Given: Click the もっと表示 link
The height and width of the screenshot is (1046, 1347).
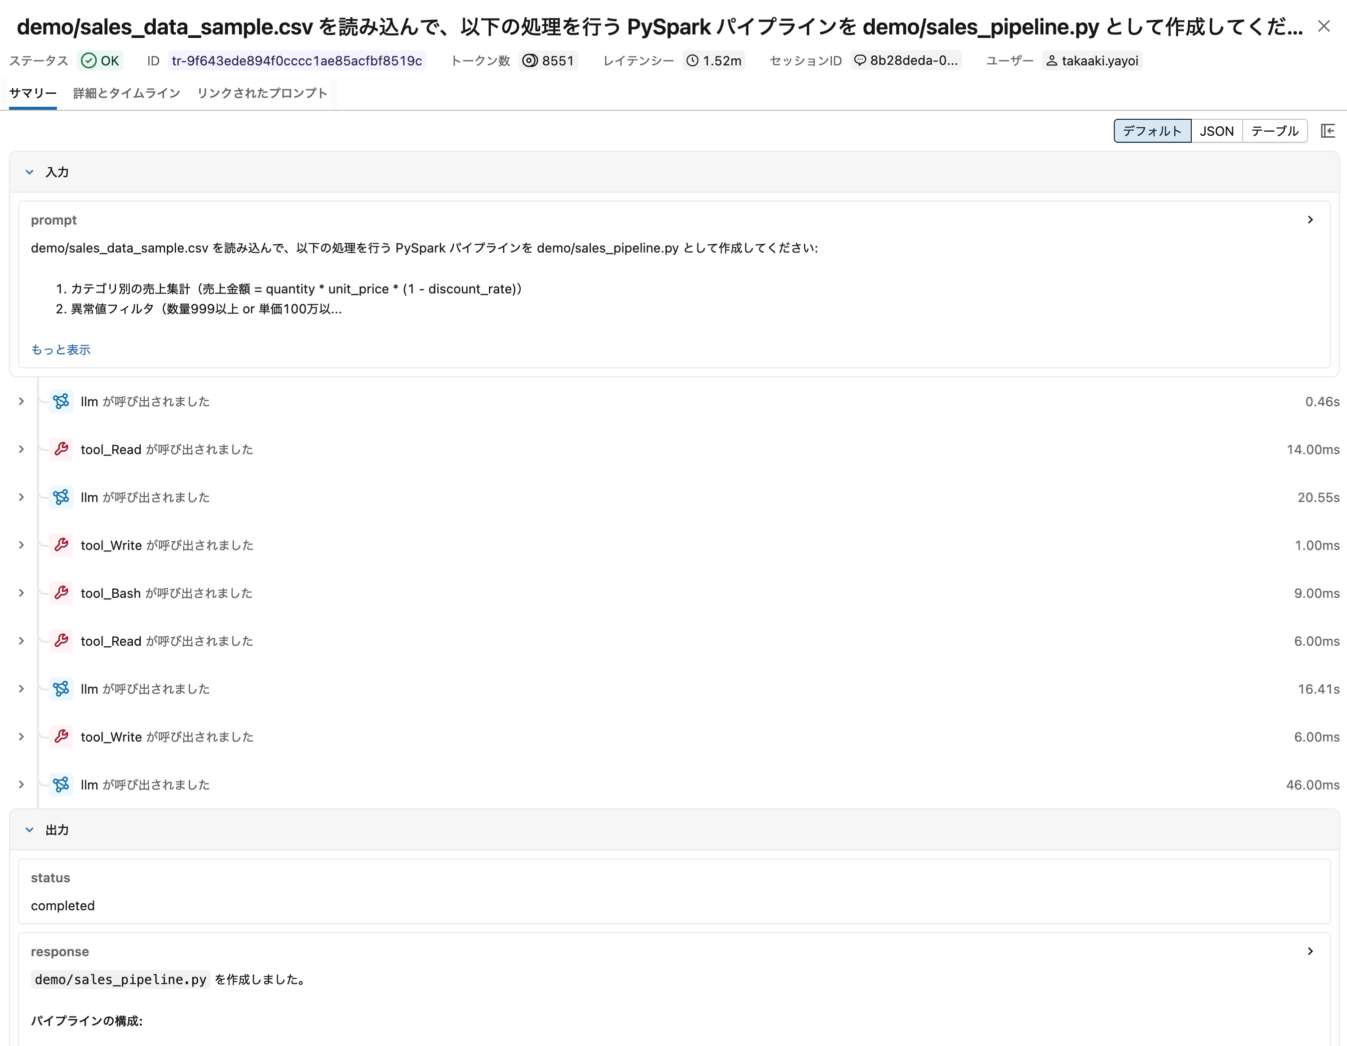Looking at the screenshot, I should 60,349.
